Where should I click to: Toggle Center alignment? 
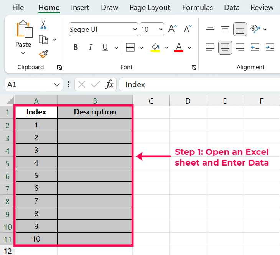click(x=225, y=48)
